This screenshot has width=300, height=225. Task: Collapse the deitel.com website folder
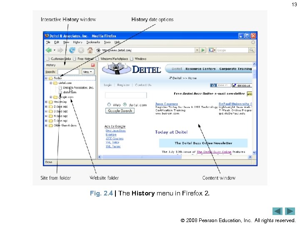51,83
